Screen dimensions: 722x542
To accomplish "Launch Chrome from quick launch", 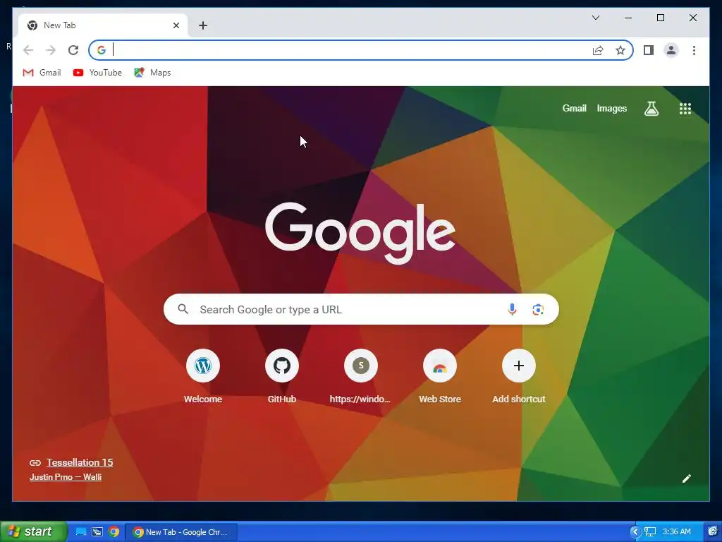I will click(x=114, y=532).
